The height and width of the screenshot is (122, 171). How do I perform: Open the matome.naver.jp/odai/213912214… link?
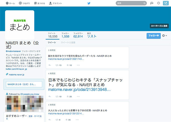pos(66,113)
